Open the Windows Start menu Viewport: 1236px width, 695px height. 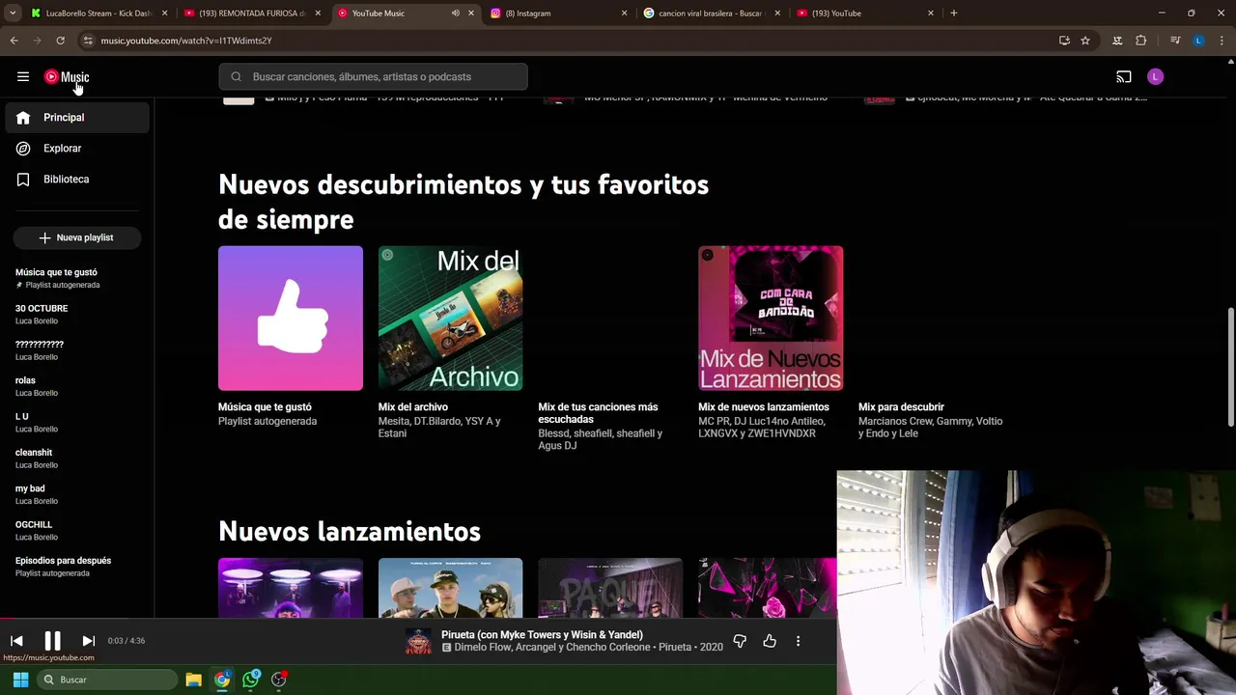tap(20, 680)
